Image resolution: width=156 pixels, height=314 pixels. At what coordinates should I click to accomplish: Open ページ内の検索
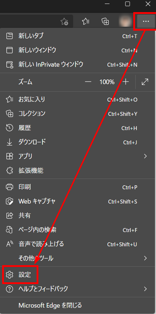pyautogui.click(x=78, y=230)
